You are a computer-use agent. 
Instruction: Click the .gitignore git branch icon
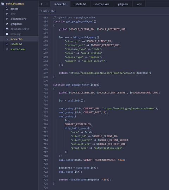coord(7,24)
